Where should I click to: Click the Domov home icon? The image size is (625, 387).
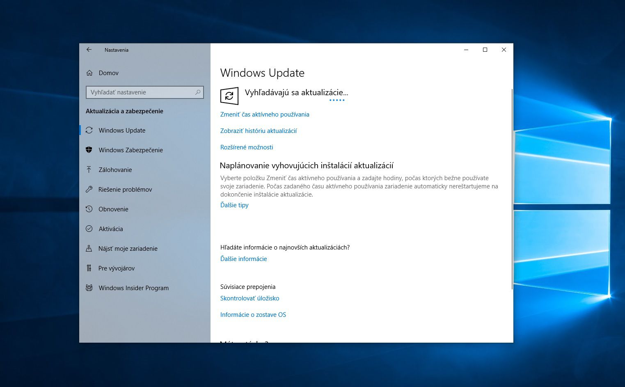(x=89, y=73)
